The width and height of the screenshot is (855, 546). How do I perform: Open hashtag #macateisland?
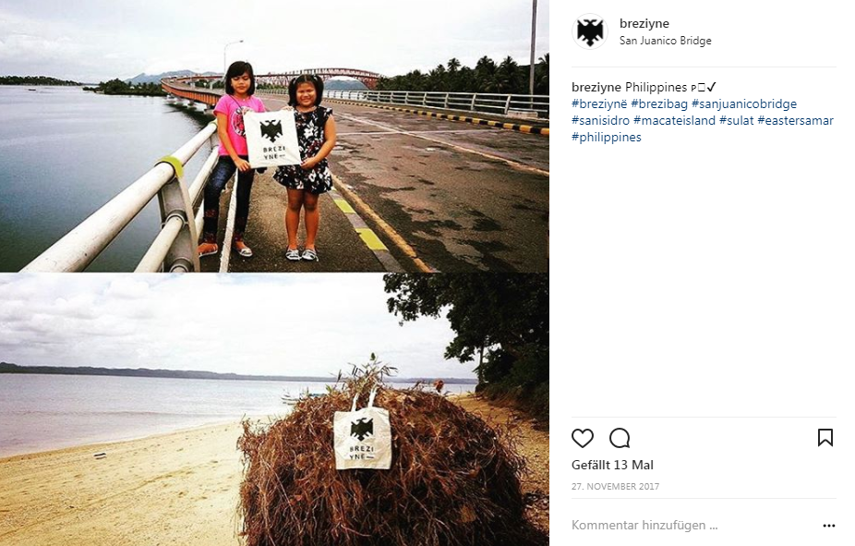(x=675, y=120)
